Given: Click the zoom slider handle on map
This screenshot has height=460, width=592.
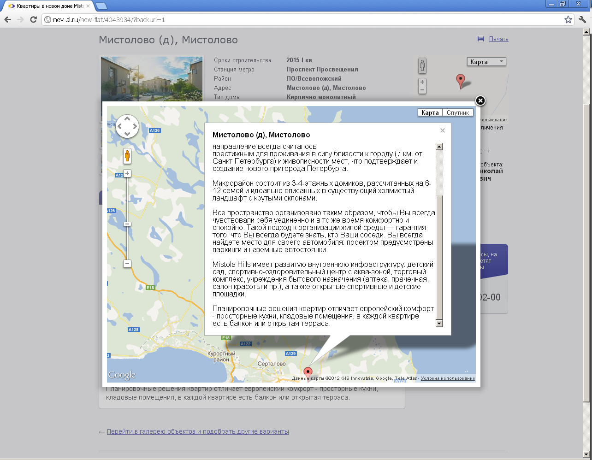Looking at the screenshot, I should coord(127,224).
